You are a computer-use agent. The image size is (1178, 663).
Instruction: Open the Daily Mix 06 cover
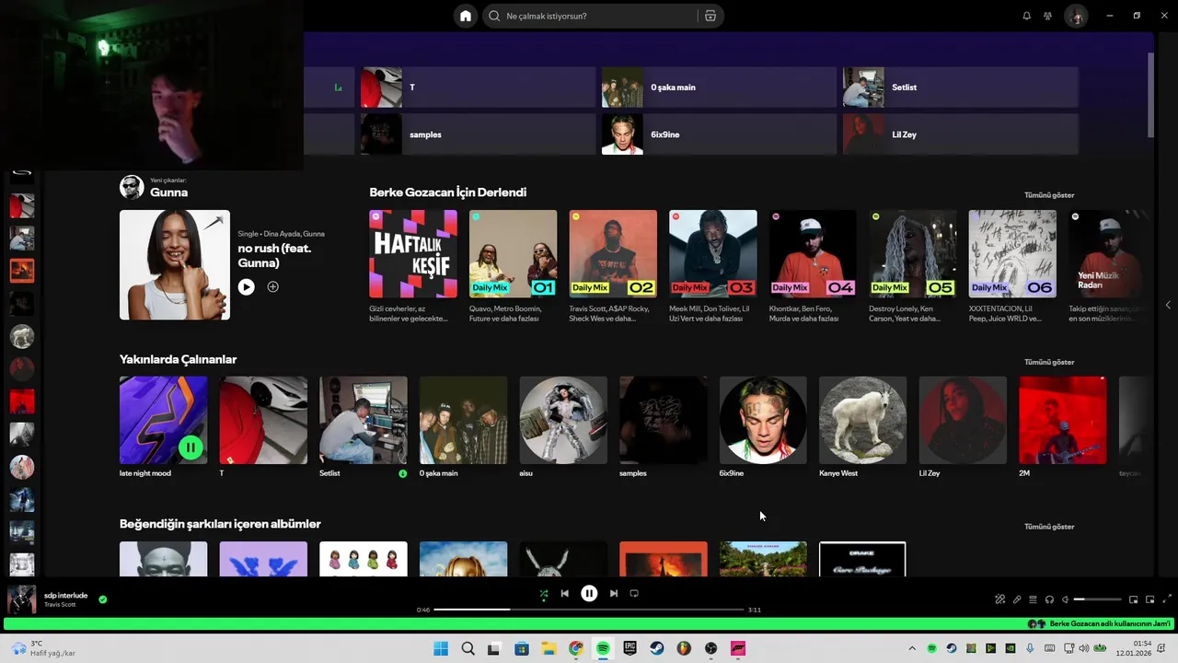(1012, 254)
